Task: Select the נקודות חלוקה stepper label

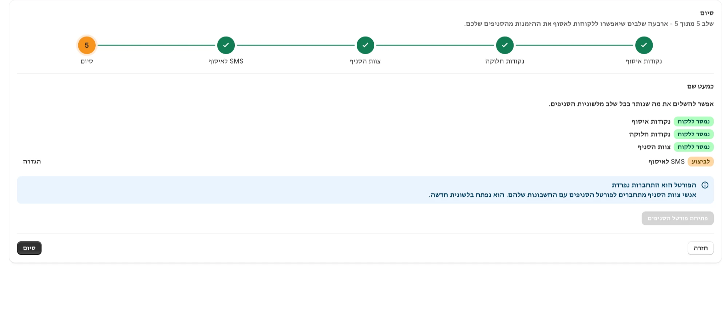Action: point(505,61)
